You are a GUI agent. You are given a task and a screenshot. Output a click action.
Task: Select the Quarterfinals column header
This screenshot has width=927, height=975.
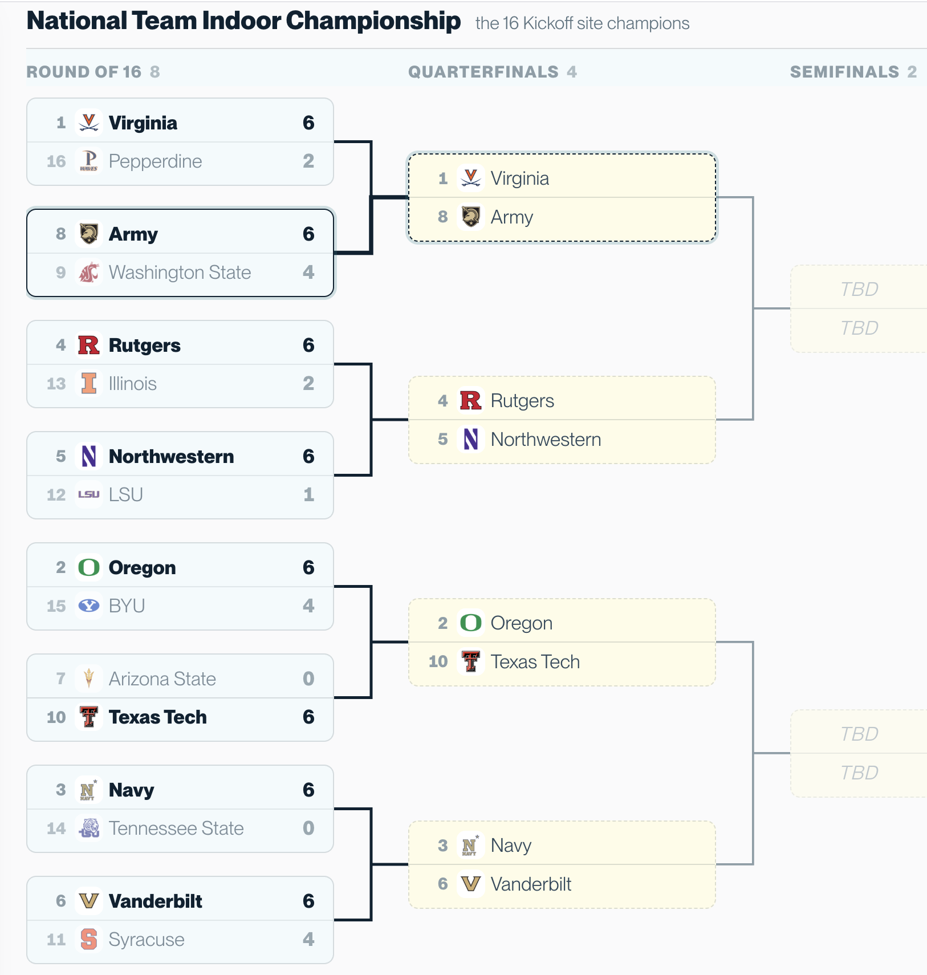493,72
